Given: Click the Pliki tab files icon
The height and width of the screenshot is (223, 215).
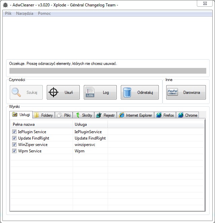Looking at the screenshot, I should pos(60,115).
